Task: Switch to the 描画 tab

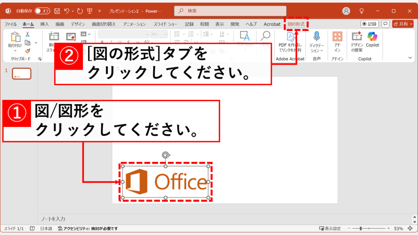Action: [60, 24]
